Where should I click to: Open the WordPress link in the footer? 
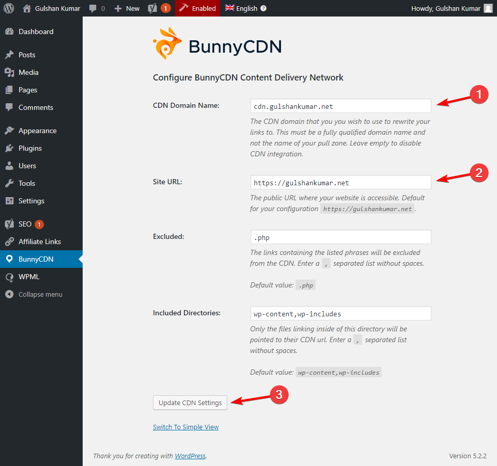click(190, 456)
